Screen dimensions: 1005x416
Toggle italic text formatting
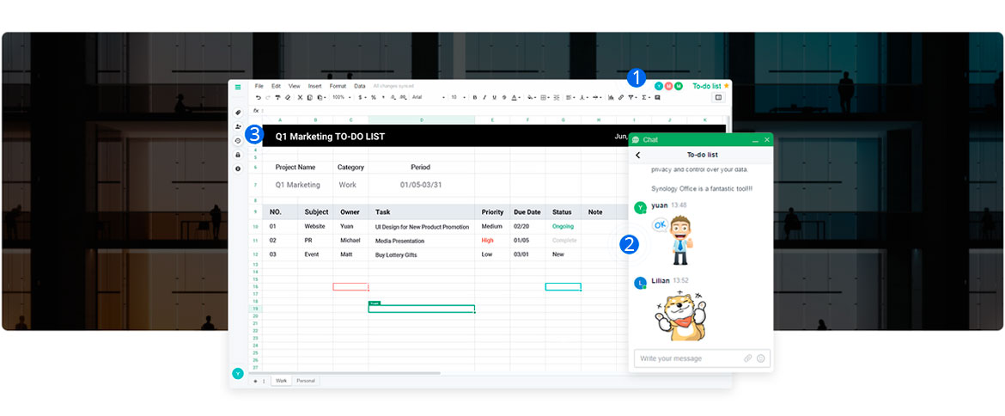click(x=484, y=97)
